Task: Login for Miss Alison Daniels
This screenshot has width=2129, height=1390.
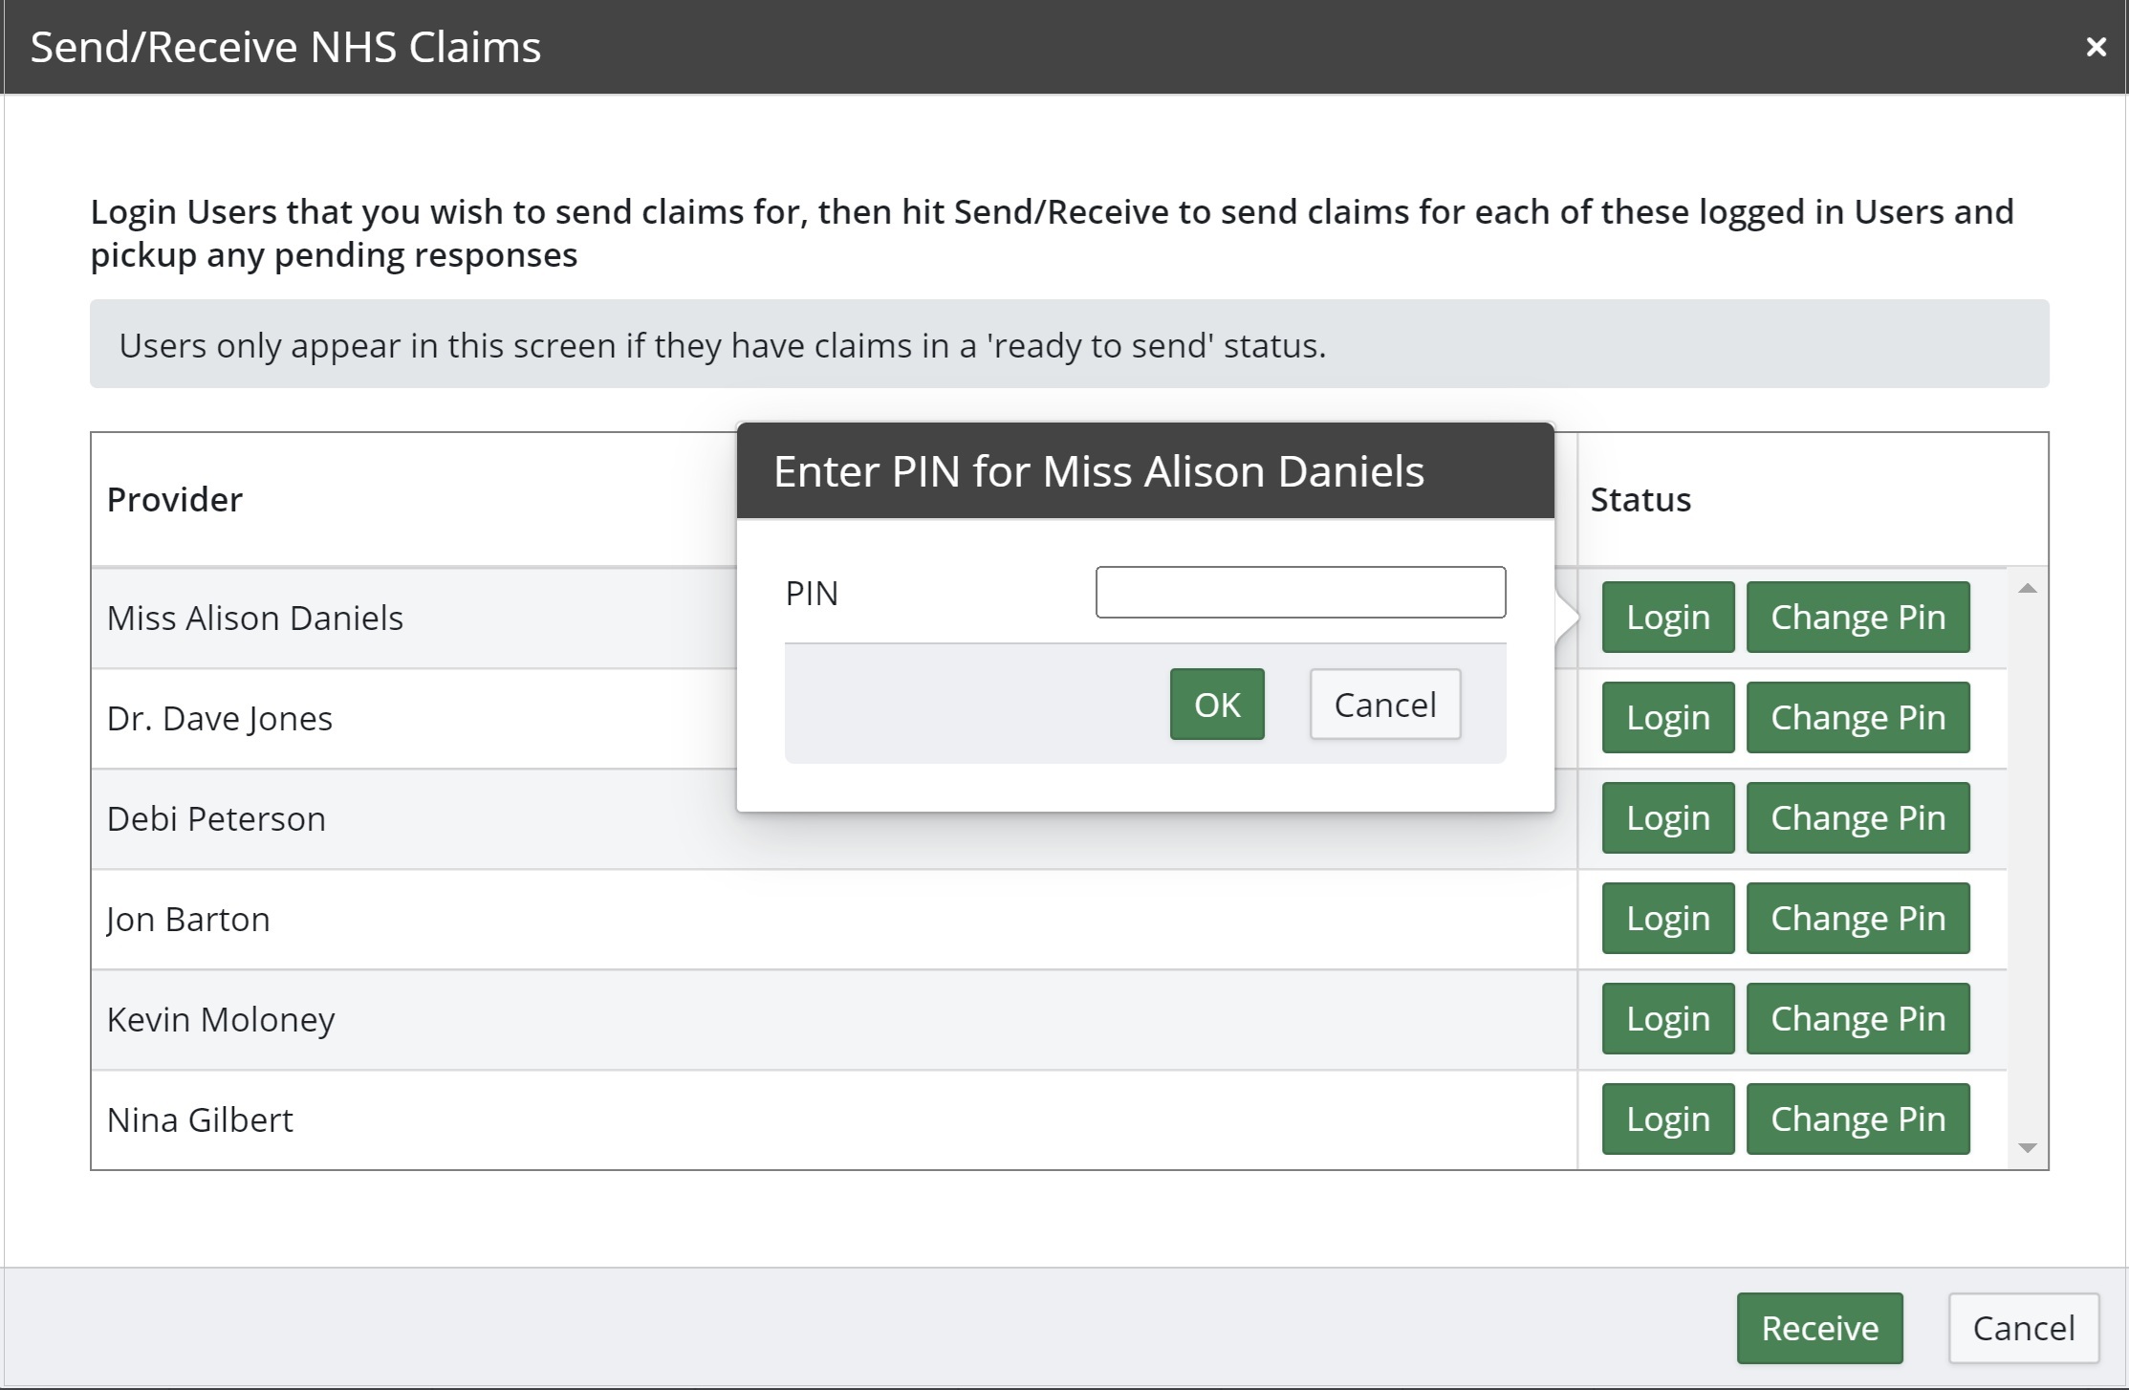Action: click(x=1668, y=618)
